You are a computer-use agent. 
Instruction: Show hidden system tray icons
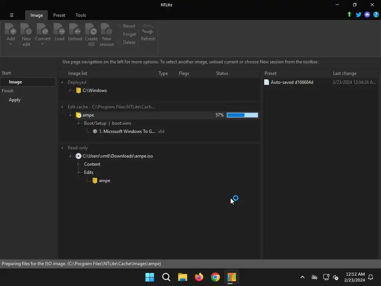[302, 277]
